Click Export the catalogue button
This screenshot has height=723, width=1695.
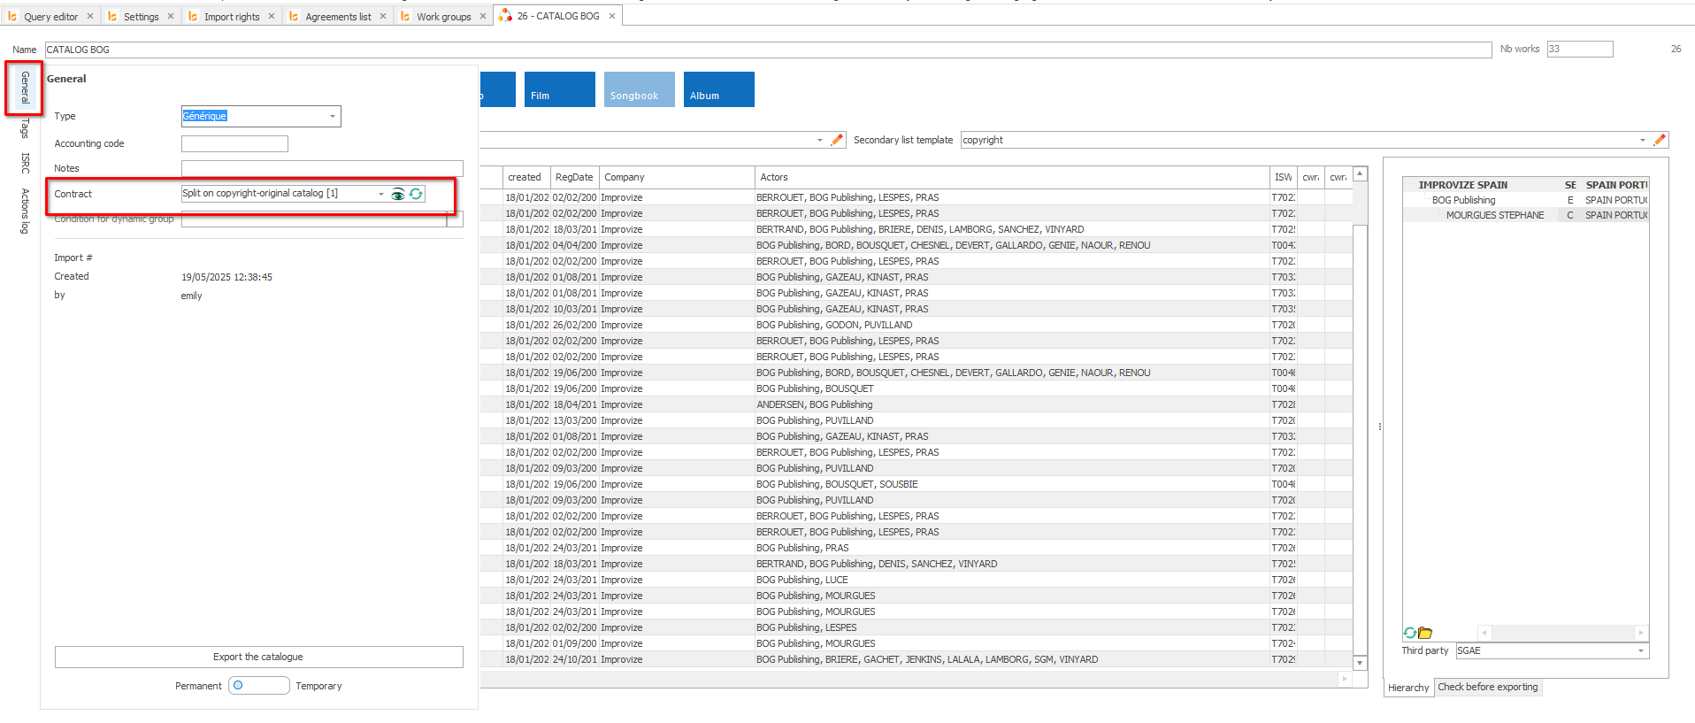[258, 657]
